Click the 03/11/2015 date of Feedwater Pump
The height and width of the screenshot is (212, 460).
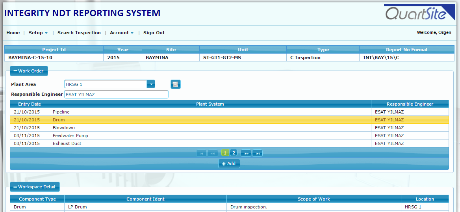pyautogui.click(x=27, y=136)
